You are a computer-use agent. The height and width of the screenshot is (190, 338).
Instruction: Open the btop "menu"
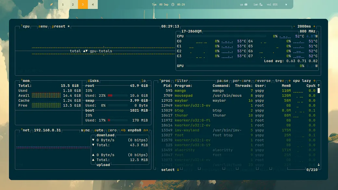click(x=43, y=27)
